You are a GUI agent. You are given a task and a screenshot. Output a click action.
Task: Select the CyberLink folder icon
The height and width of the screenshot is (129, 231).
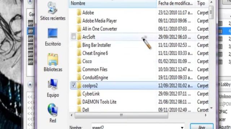click(x=79, y=94)
